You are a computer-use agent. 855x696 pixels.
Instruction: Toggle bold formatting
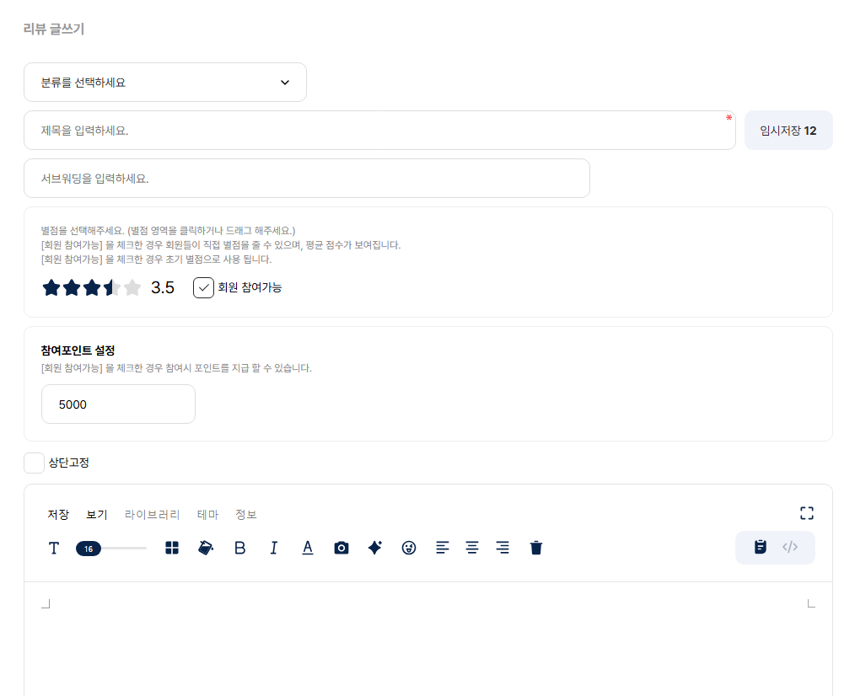240,548
